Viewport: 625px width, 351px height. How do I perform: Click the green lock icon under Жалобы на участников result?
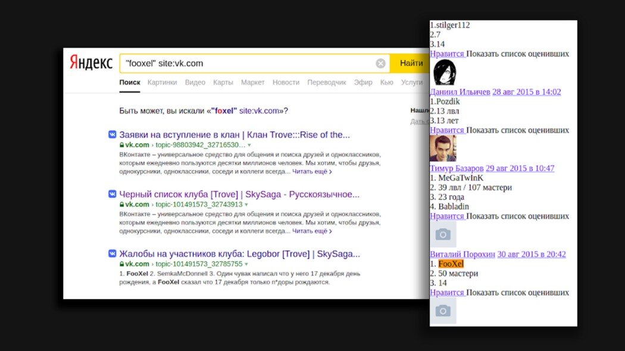click(122, 264)
